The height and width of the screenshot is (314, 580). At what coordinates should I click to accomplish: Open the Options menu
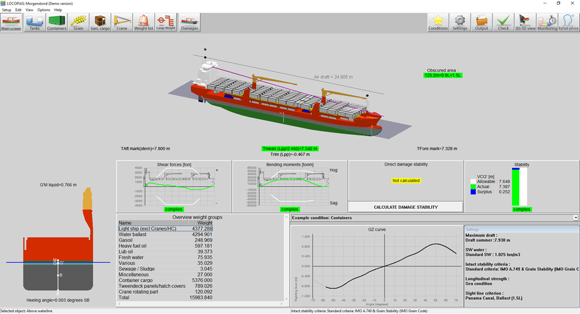[x=44, y=10]
